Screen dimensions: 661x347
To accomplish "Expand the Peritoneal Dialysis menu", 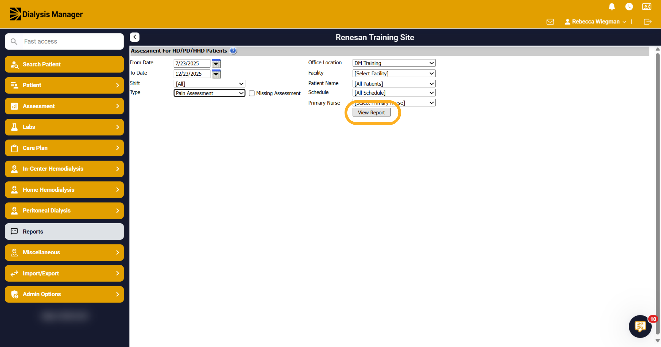I will click(x=64, y=211).
